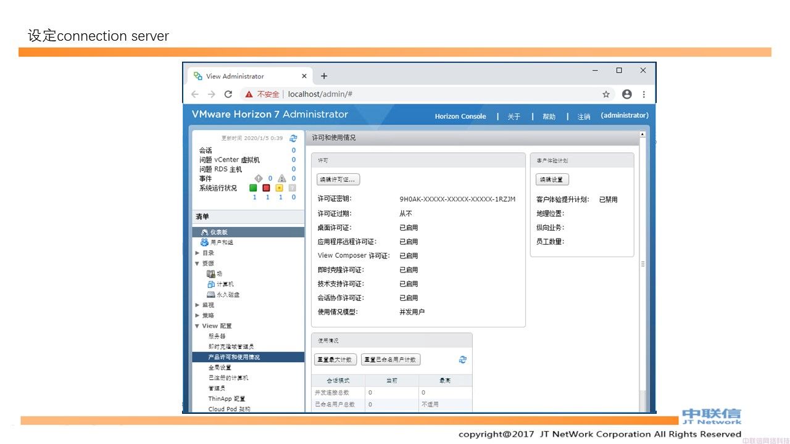Image resolution: width=790 pixels, height=444 pixels.
Task: Click the 最高 column header
Action: pyautogui.click(x=445, y=380)
